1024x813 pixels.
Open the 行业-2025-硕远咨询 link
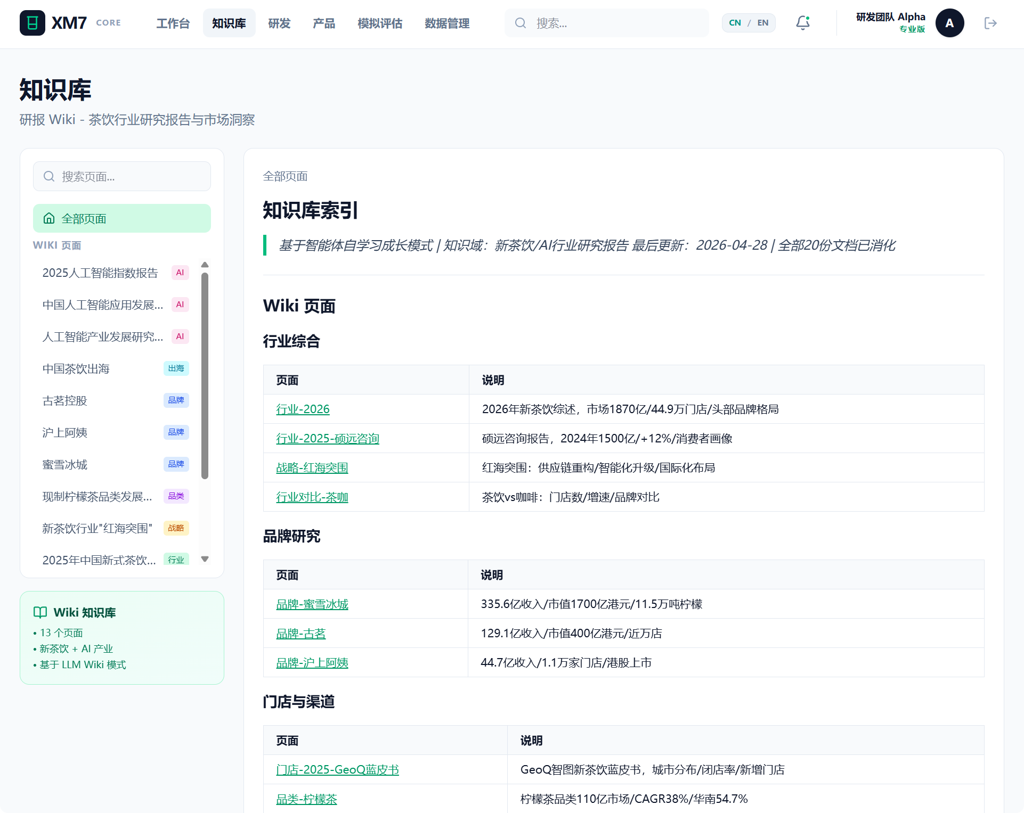(x=328, y=438)
